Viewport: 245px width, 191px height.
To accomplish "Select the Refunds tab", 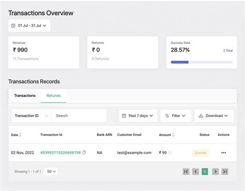I will coord(54,95).
